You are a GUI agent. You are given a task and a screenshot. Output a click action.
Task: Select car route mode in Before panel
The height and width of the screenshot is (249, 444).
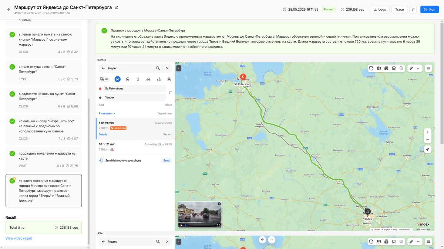pyautogui.click(x=117, y=79)
